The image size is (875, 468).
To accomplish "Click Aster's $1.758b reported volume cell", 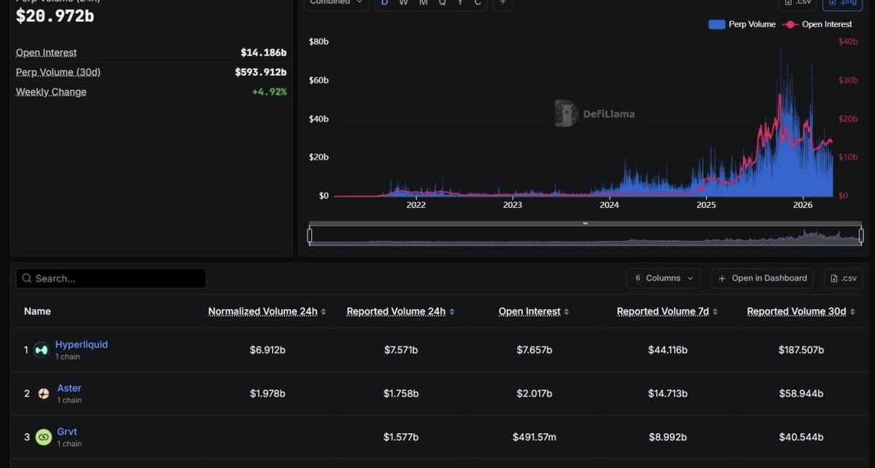I will (x=401, y=394).
